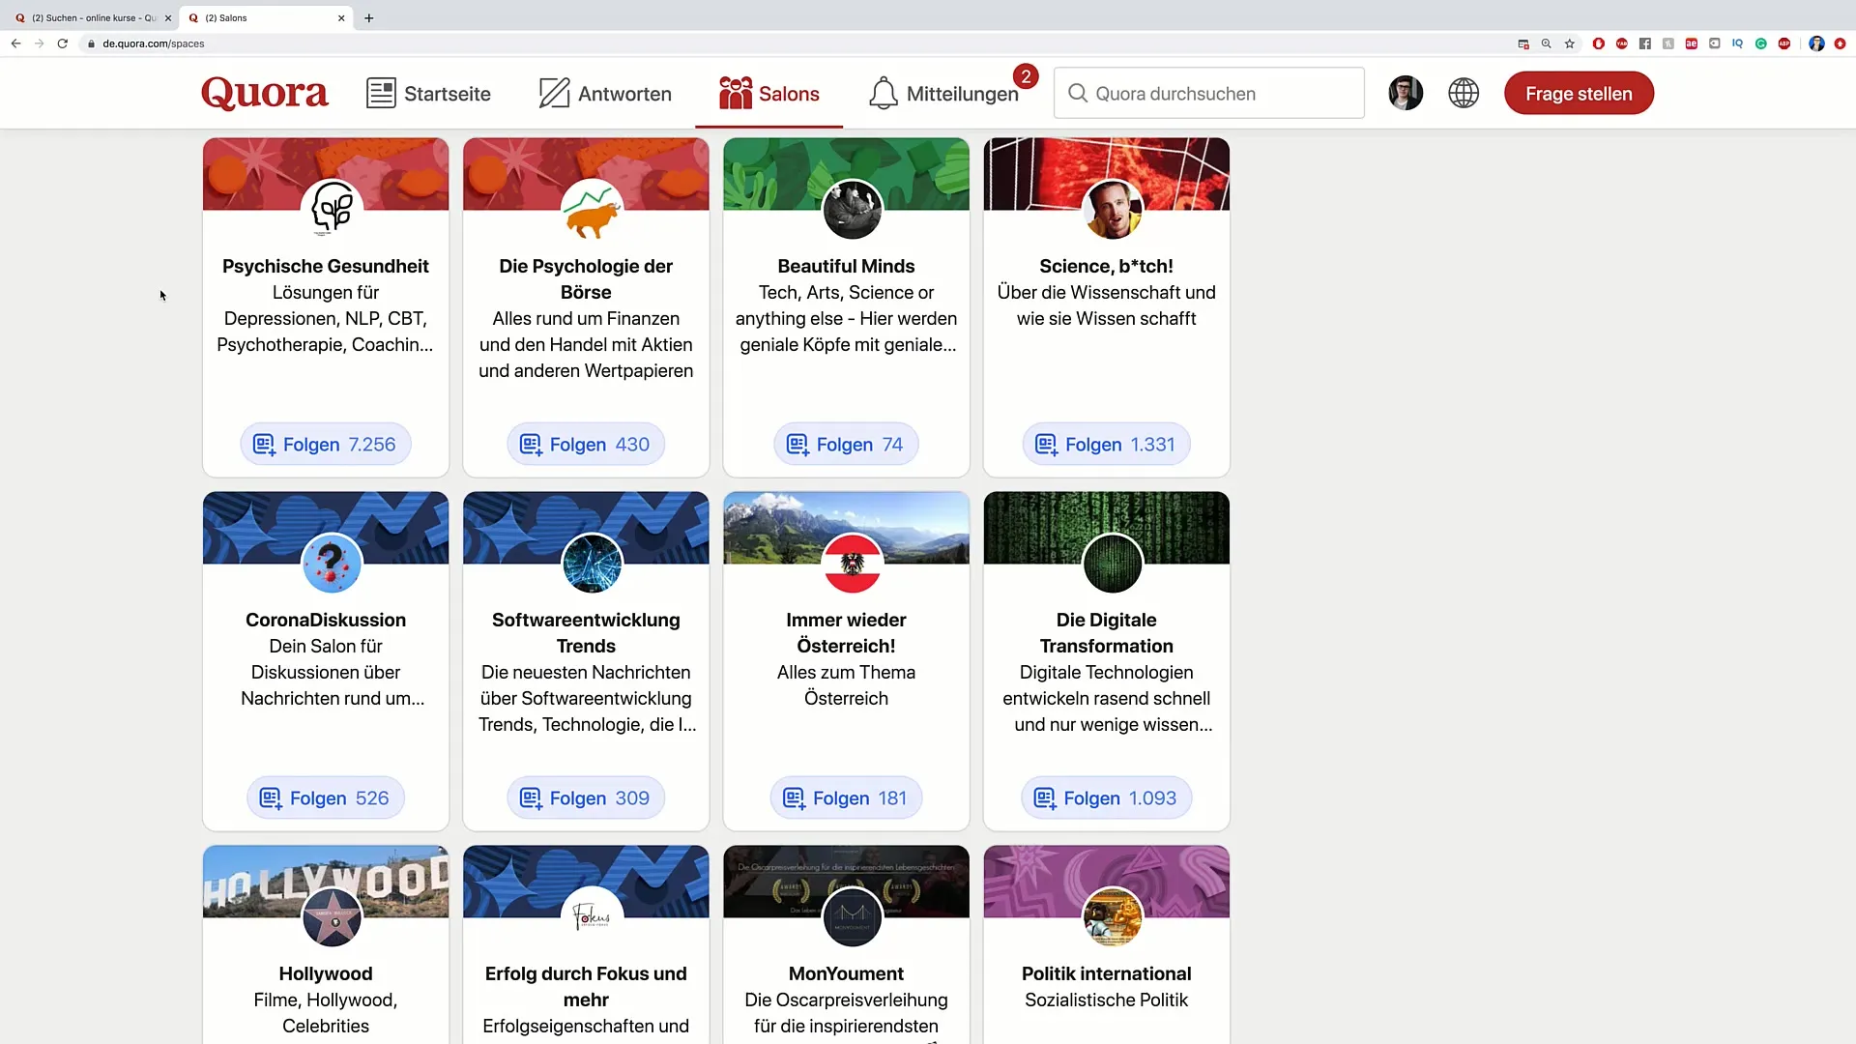The height and width of the screenshot is (1044, 1856).
Task: Open Science, b*tch! salon title
Action: click(x=1106, y=266)
